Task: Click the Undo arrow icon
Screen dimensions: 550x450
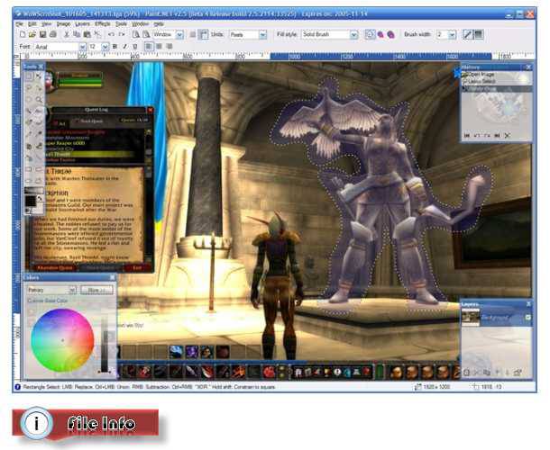Action: tap(111, 34)
